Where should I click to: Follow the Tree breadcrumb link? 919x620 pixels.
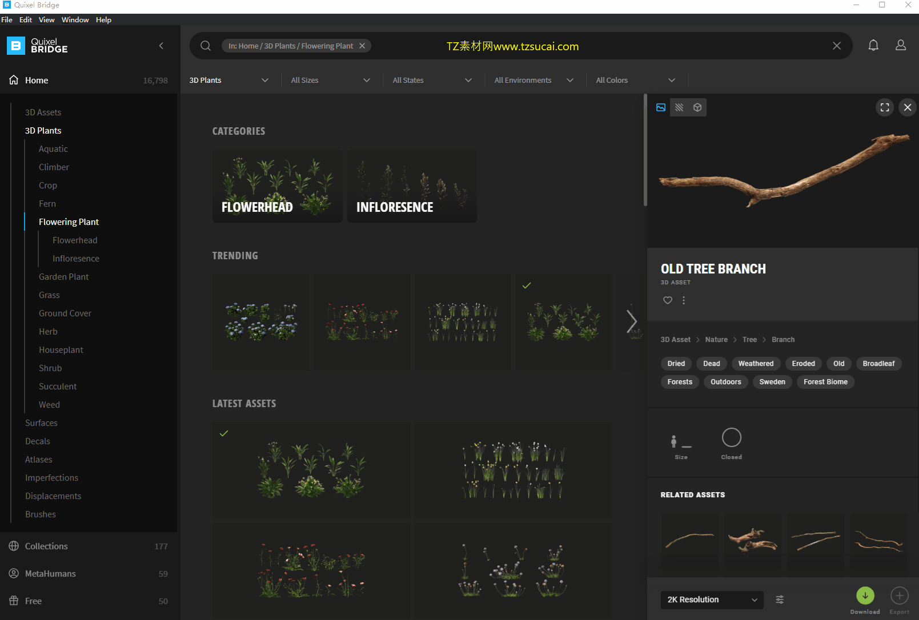[749, 340]
